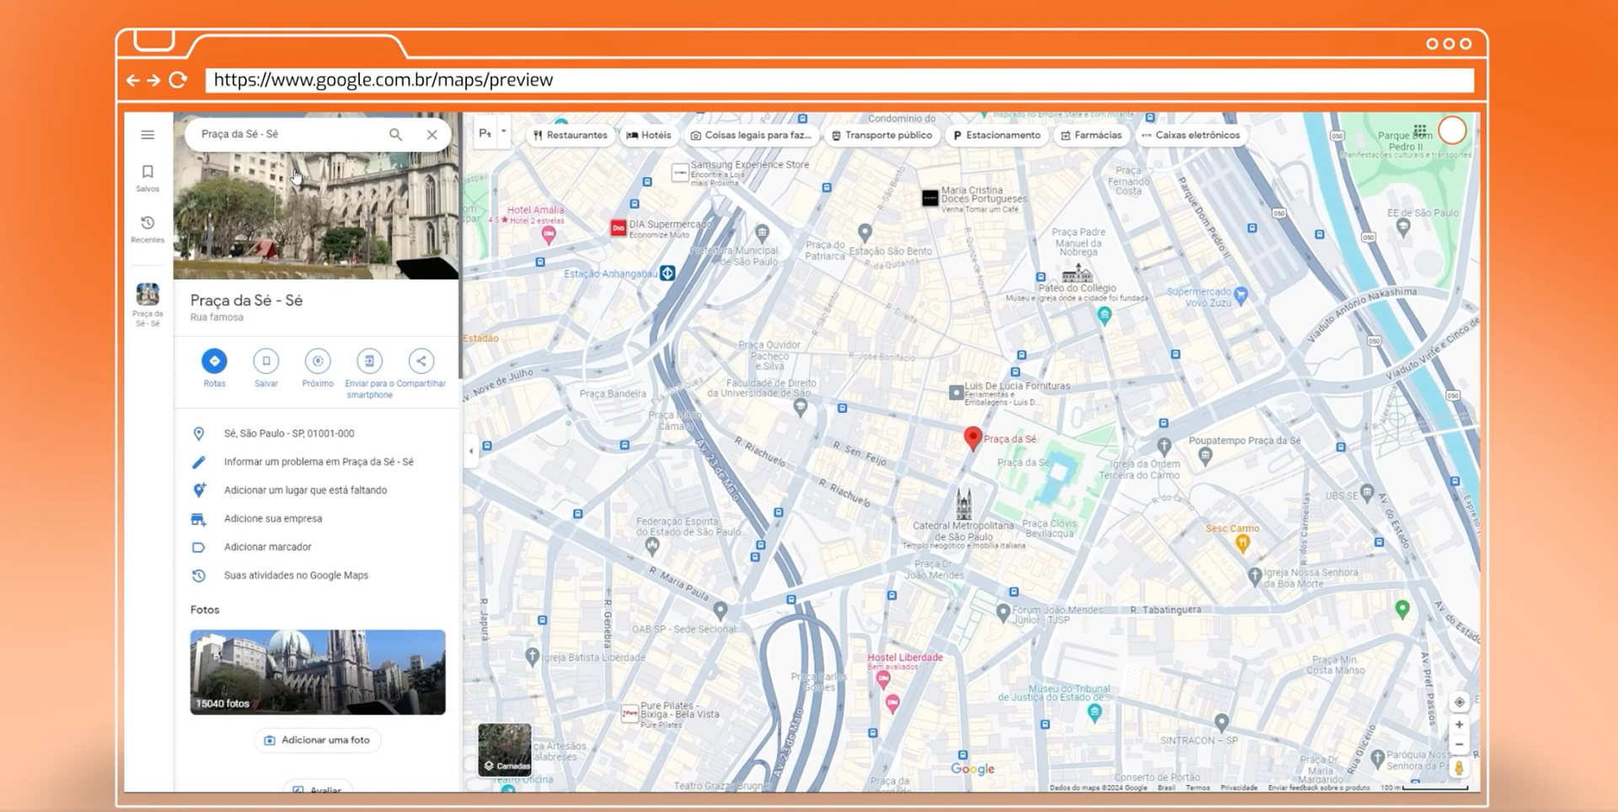Select Hotéis filter chip
1618x812 pixels.
tap(649, 135)
